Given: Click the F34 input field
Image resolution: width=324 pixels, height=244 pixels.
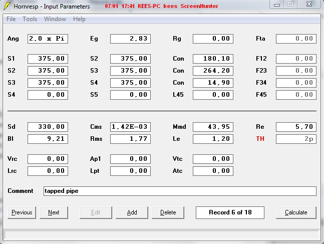Looking at the screenshot, I should click(296, 83).
